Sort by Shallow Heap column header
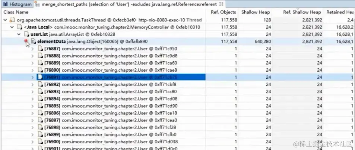Viewport: 355px width, 150px height. pos(256,12)
